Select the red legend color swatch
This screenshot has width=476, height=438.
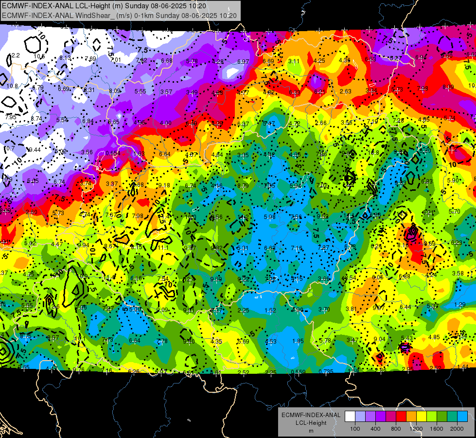[x=401, y=416]
